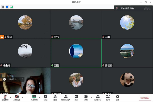Turn on the camera (开启视频)
The image size is (153, 102).
(17, 98)
